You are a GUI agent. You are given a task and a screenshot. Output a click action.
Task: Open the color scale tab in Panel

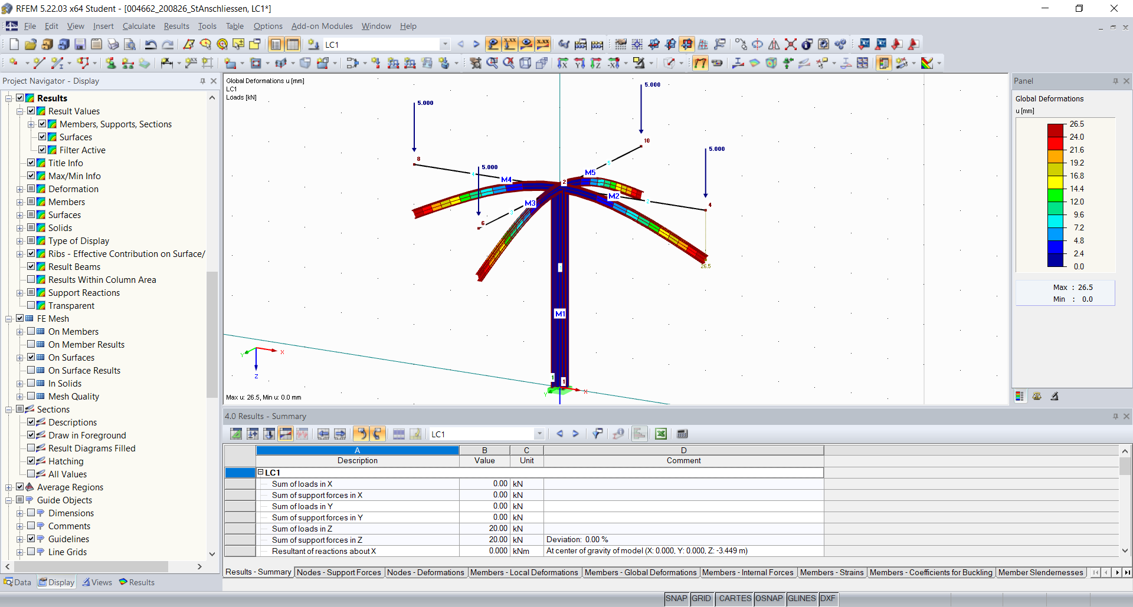(1020, 397)
